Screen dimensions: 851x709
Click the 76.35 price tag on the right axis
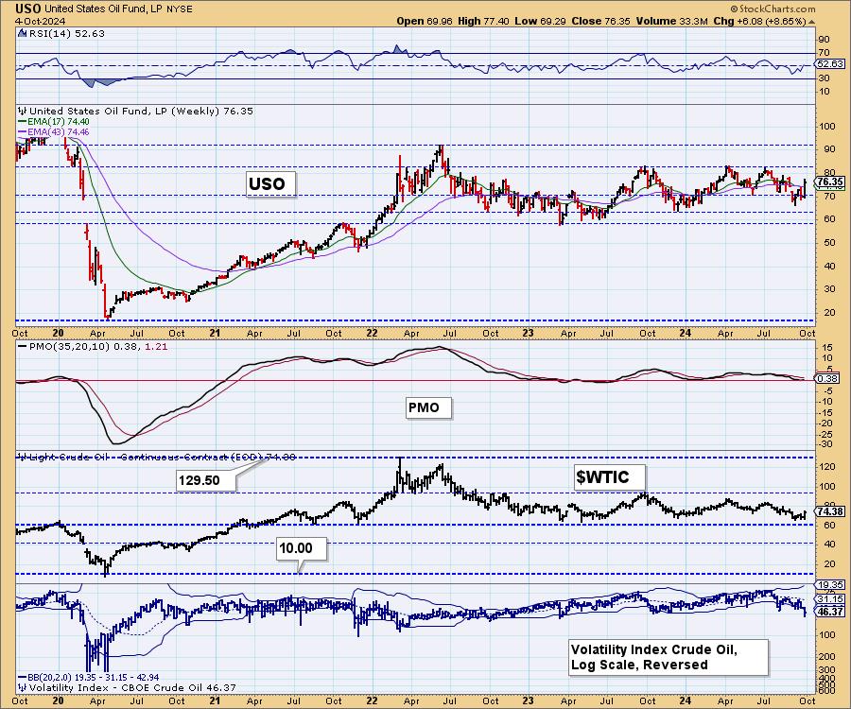click(830, 182)
